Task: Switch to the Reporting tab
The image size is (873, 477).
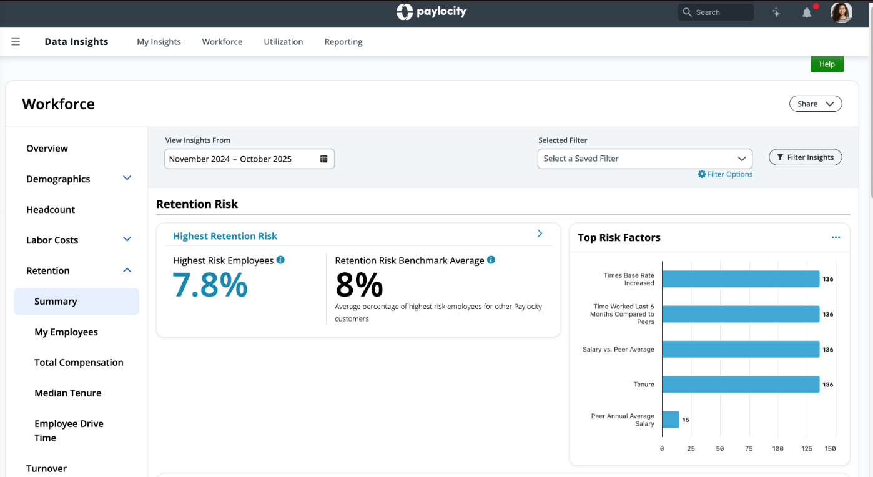Action: click(x=343, y=41)
